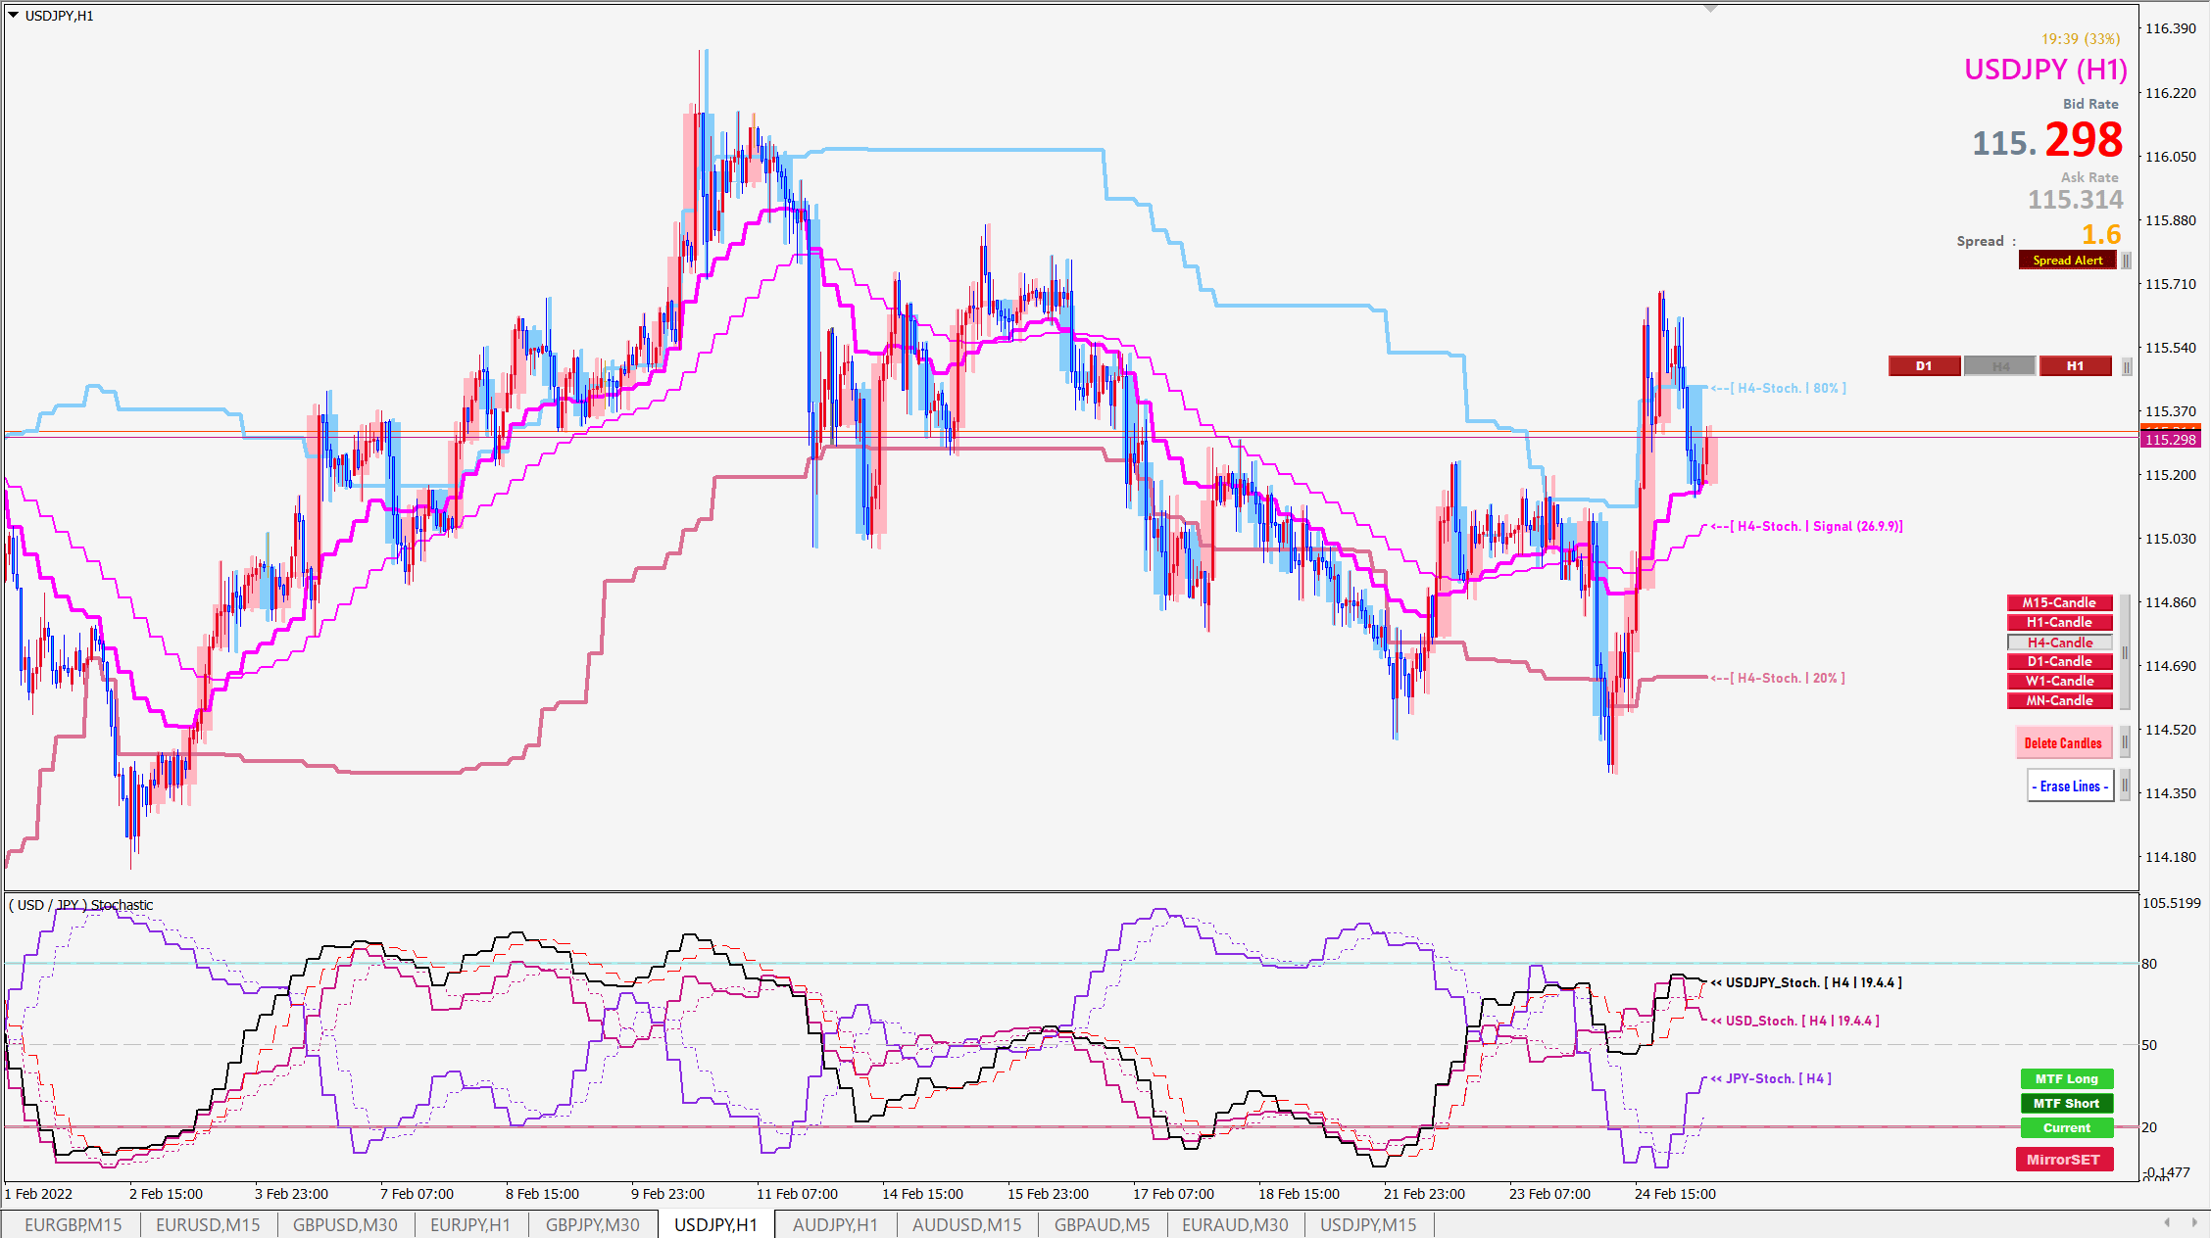Switch to the EURJPY,H1 chart tab
2211x1238 pixels.
(470, 1224)
